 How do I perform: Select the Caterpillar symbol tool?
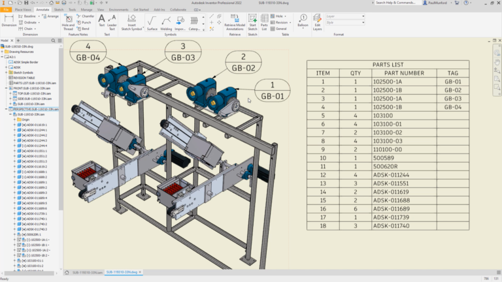(194, 23)
